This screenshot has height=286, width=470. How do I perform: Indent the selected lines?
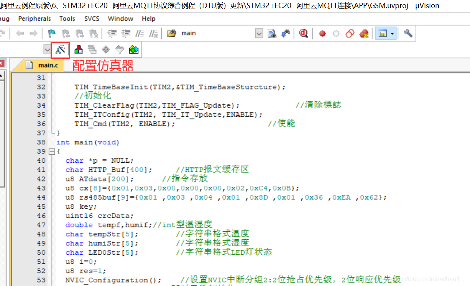[112, 33]
